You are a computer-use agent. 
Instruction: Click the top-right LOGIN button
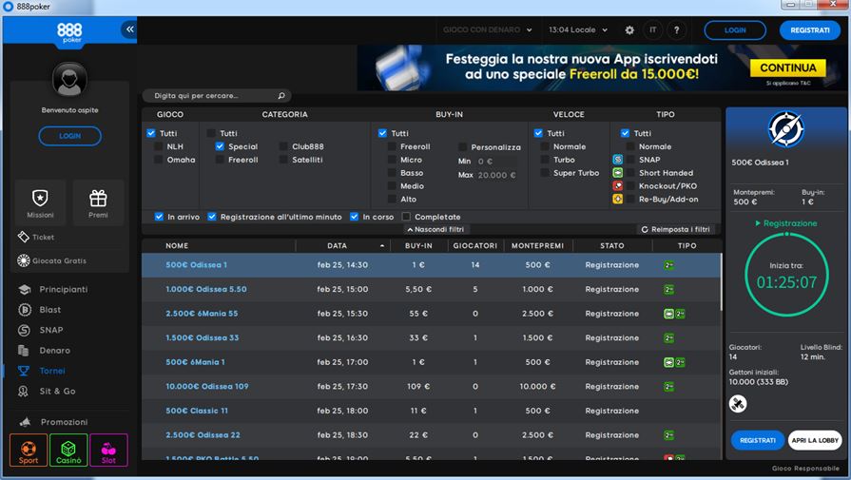735,30
